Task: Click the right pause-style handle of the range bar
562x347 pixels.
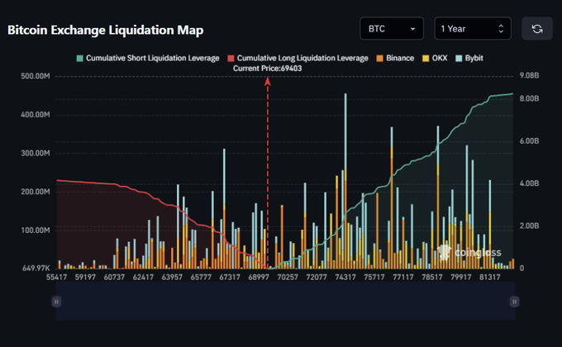Action: (513, 302)
